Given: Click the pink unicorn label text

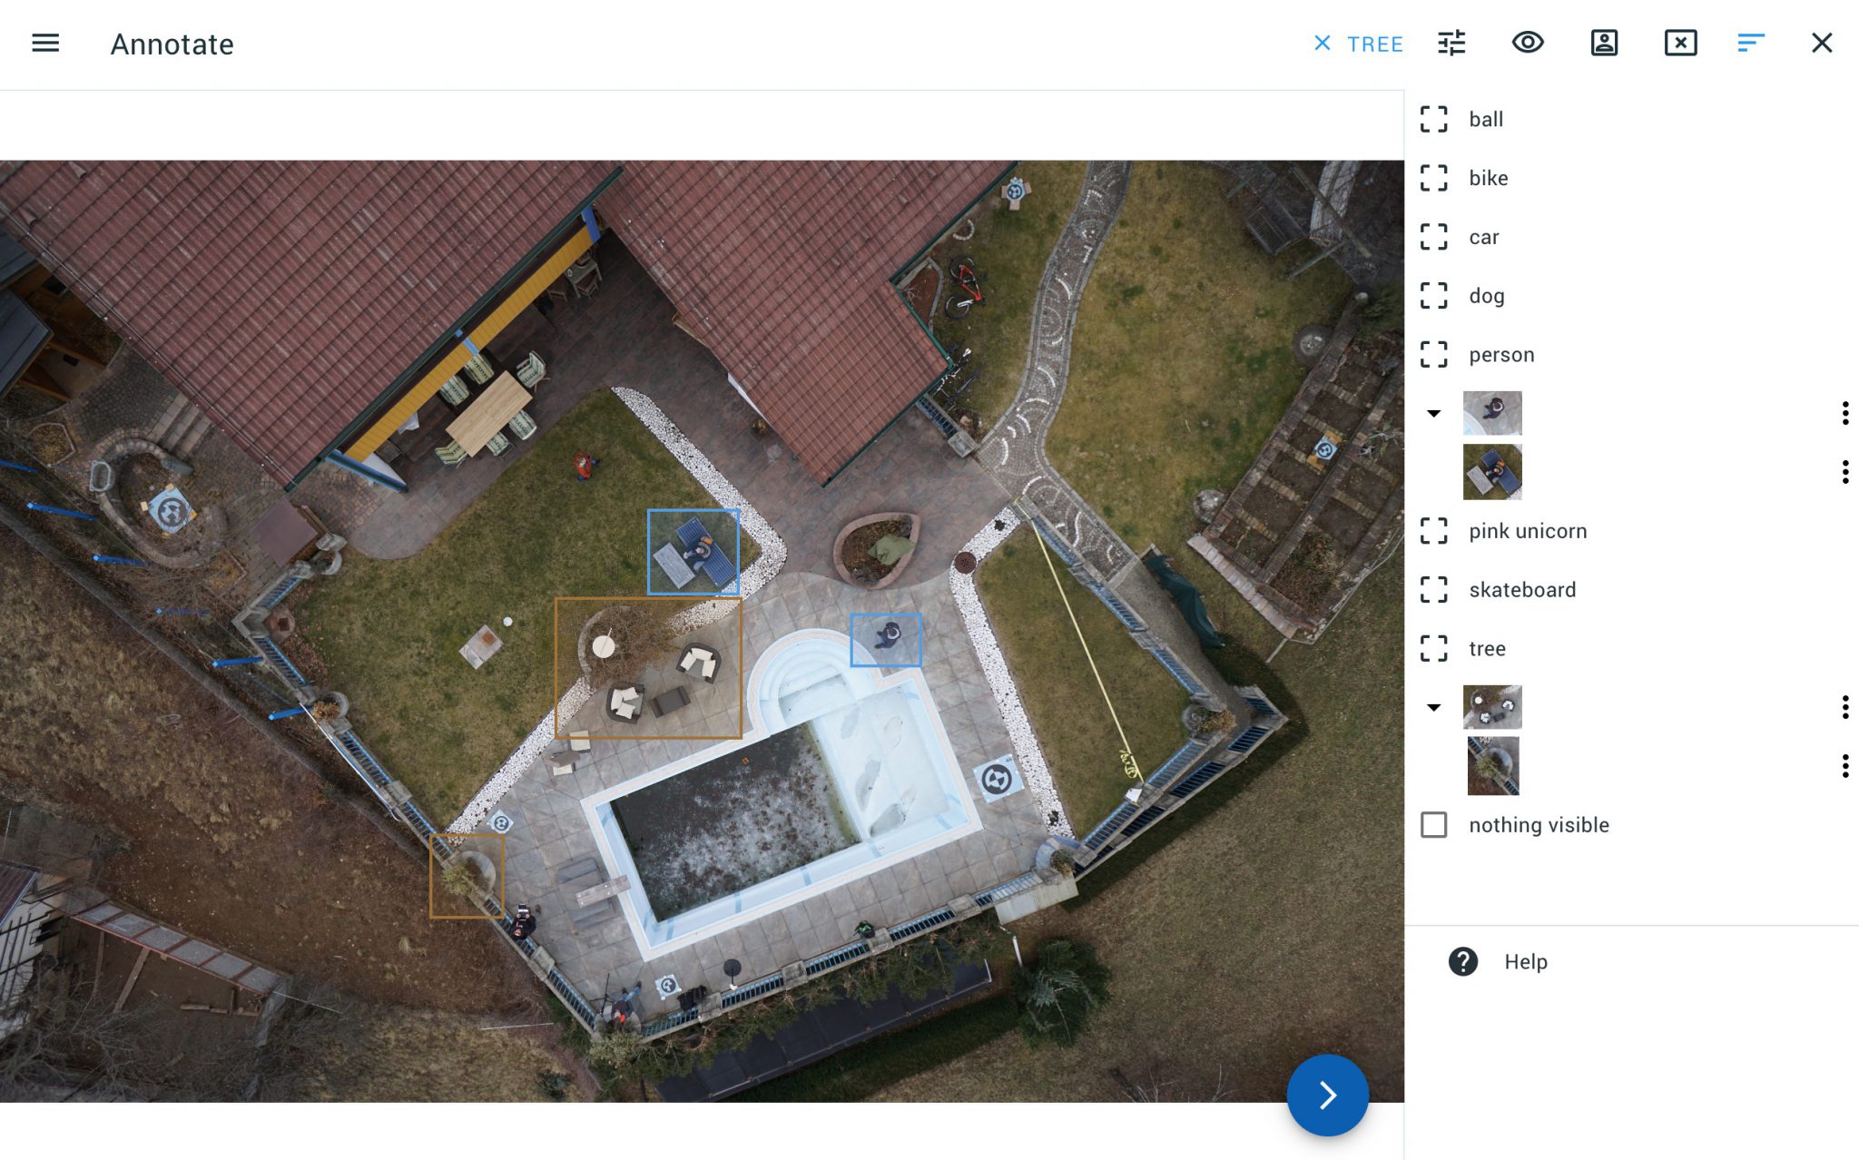Looking at the screenshot, I should pos(1528,531).
